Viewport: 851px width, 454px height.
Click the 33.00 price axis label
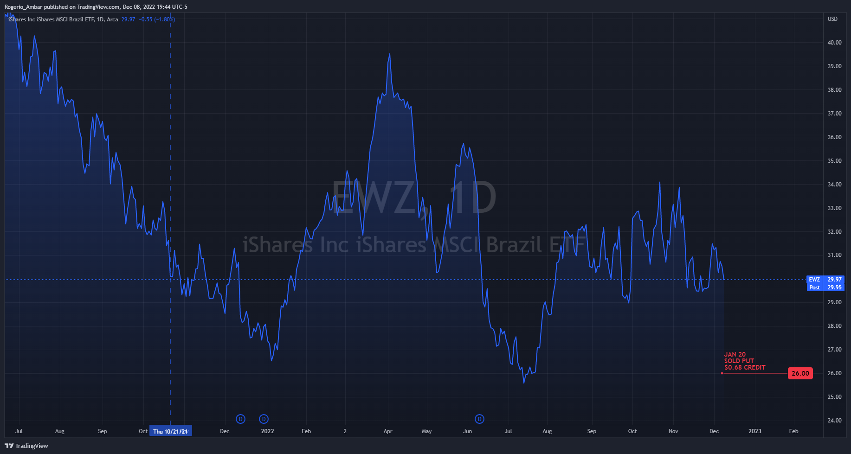pyautogui.click(x=835, y=208)
